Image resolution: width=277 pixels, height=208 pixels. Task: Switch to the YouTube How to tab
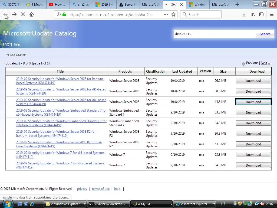click(x=58, y=4)
